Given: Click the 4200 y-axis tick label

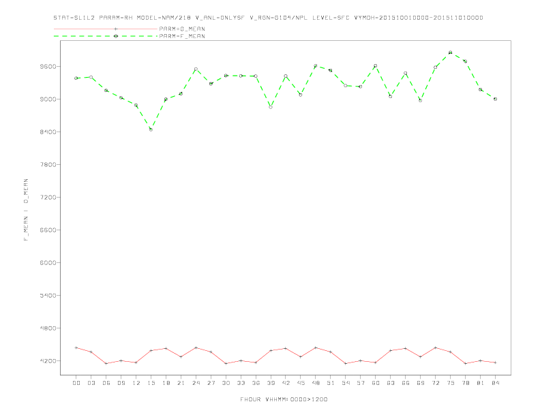Looking at the screenshot, I should point(48,360).
